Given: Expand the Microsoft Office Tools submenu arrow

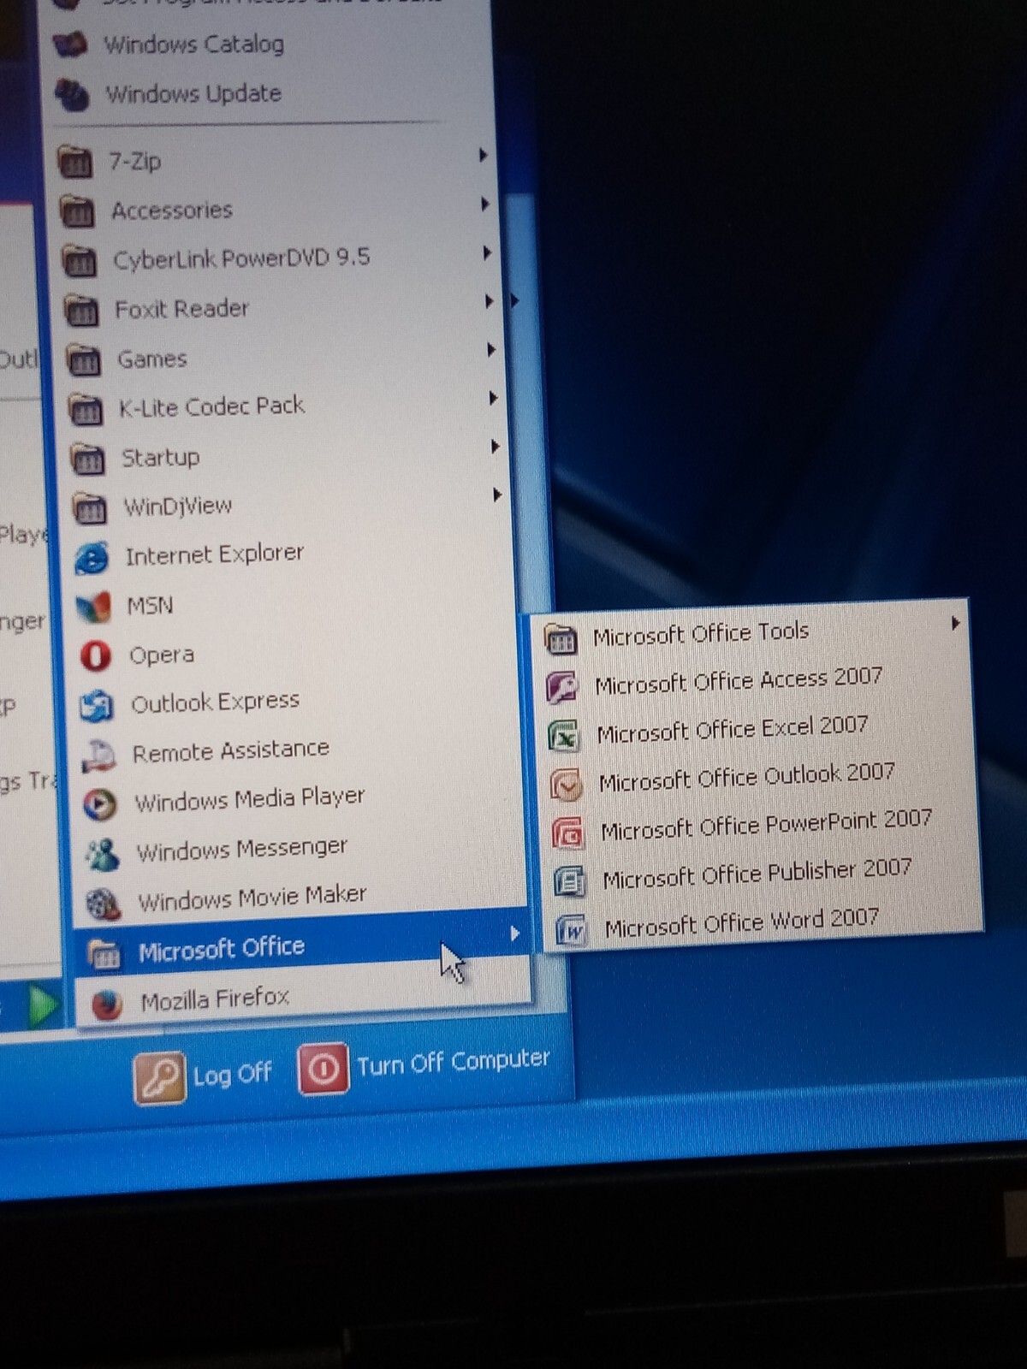Looking at the screenshot, I should (955, 623).
